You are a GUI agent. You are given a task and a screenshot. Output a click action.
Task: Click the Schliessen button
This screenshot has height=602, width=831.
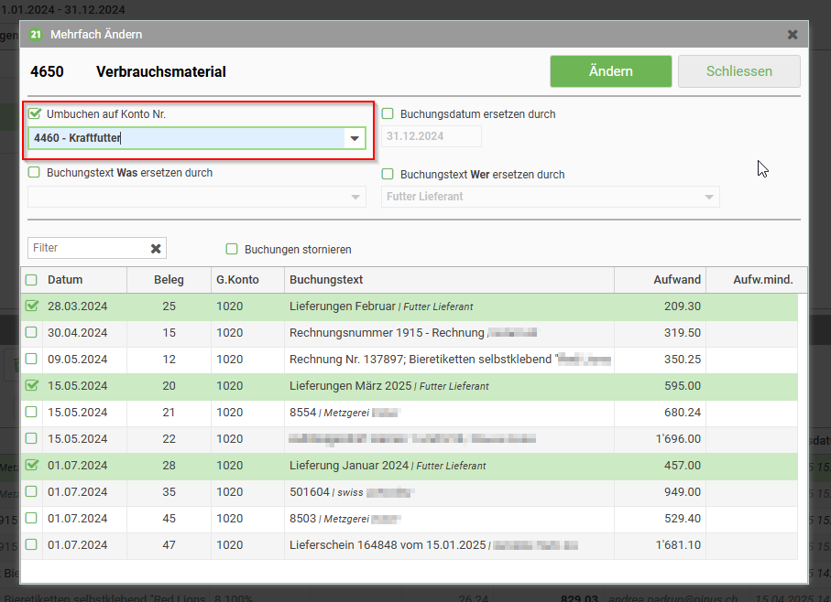738,71
